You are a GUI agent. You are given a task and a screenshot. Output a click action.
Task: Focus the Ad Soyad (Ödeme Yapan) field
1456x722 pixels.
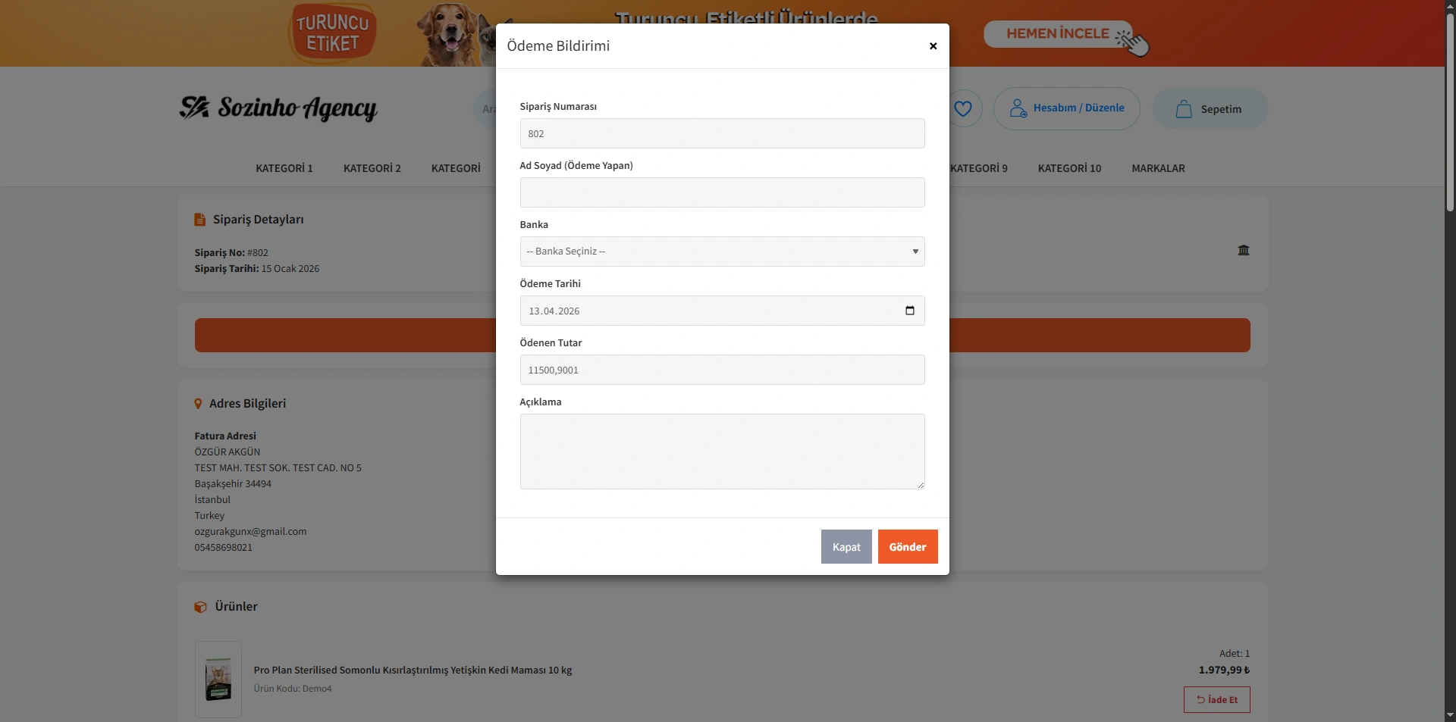721,192
